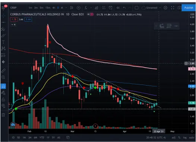Open chart settings gear icon
The image size is (196, 142).
point(165,8)
